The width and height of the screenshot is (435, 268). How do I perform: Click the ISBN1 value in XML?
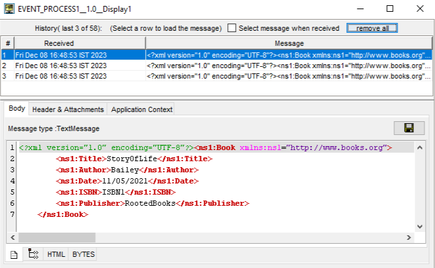114,192
